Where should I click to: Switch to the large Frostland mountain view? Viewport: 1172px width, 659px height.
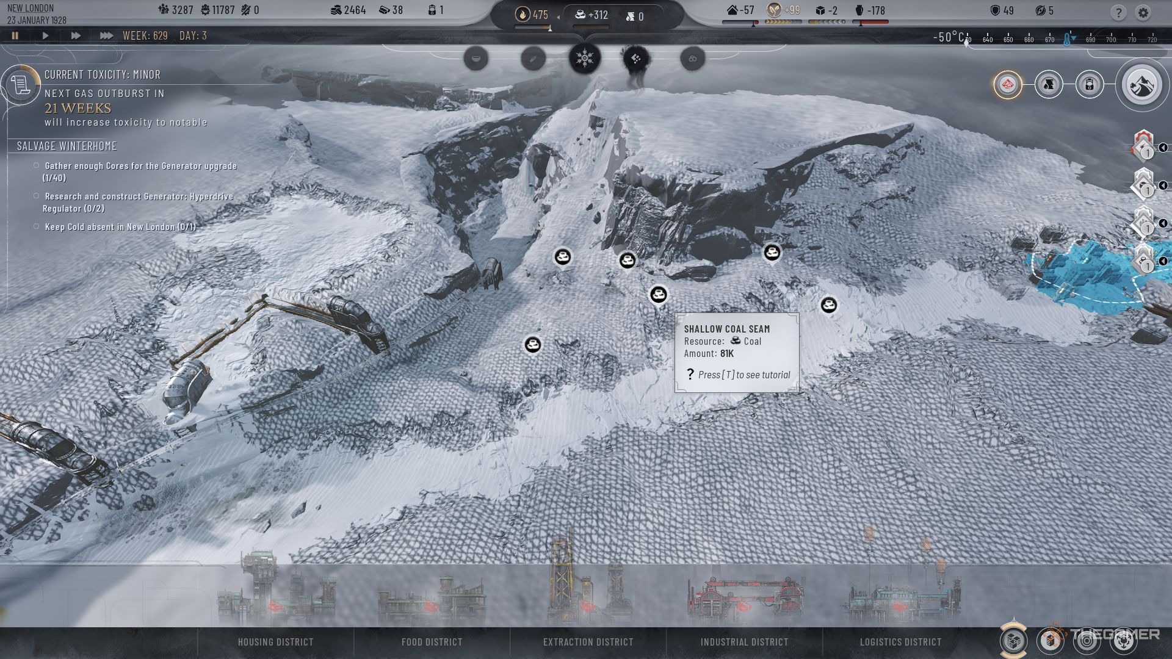click(1142, 85)
